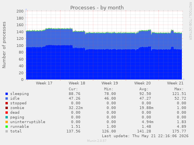Click the 'Min:' column header
The width and height of the screenshot is (194, 145).
tap(109, 89)
